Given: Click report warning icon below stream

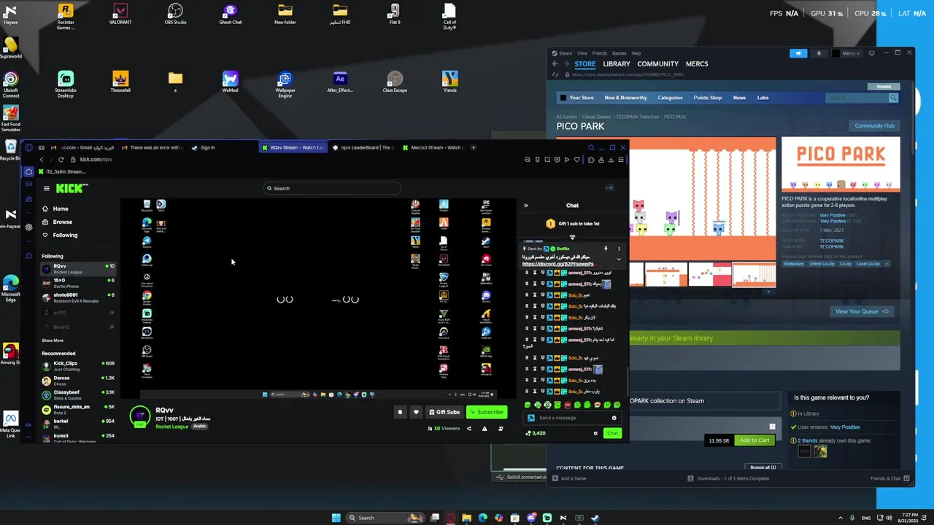Looking at the screenshot, I should coord(485,429).
